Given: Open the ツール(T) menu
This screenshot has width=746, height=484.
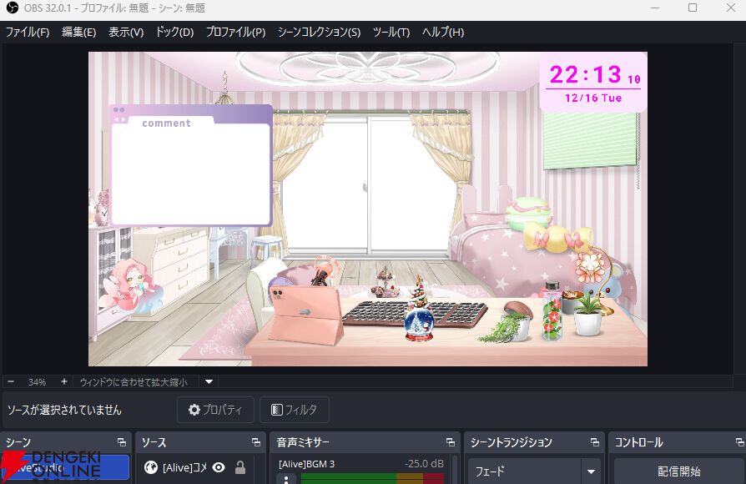Looking at the screenshot, I should click(391, 32).
